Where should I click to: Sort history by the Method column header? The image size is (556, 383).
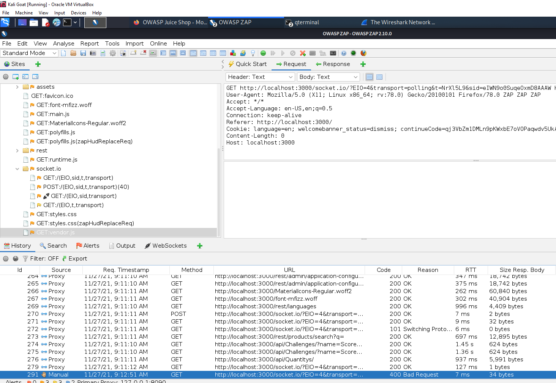(x=192, y=270)
